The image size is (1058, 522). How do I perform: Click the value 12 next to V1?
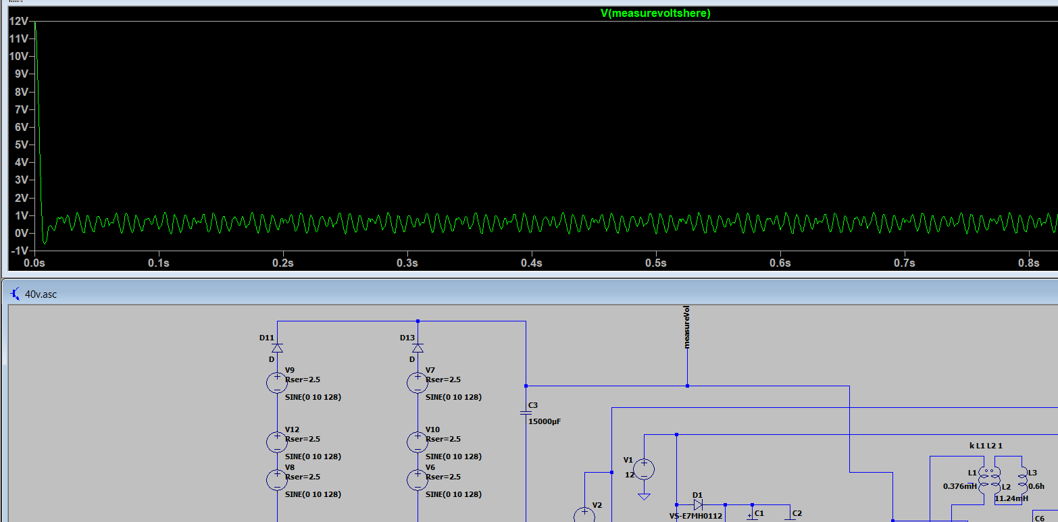(630, 475)
